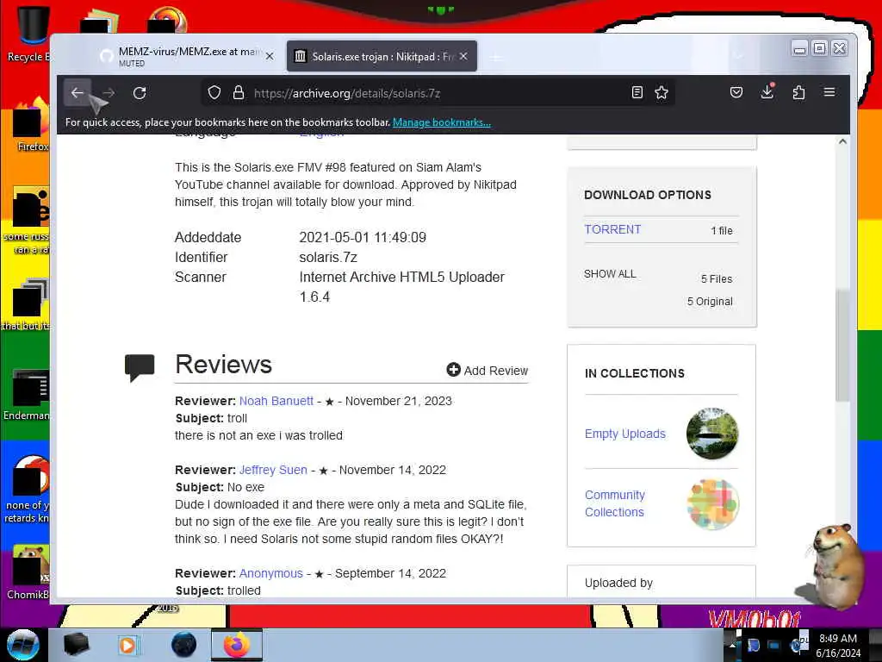Open the Empty Uploads collection link
This screenshot has width=882, height=662.
tap(625, 434)
